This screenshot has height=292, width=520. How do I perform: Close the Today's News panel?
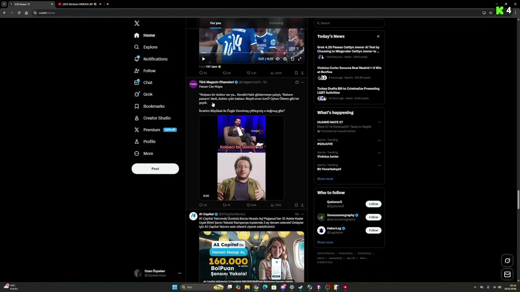point(378,36)
